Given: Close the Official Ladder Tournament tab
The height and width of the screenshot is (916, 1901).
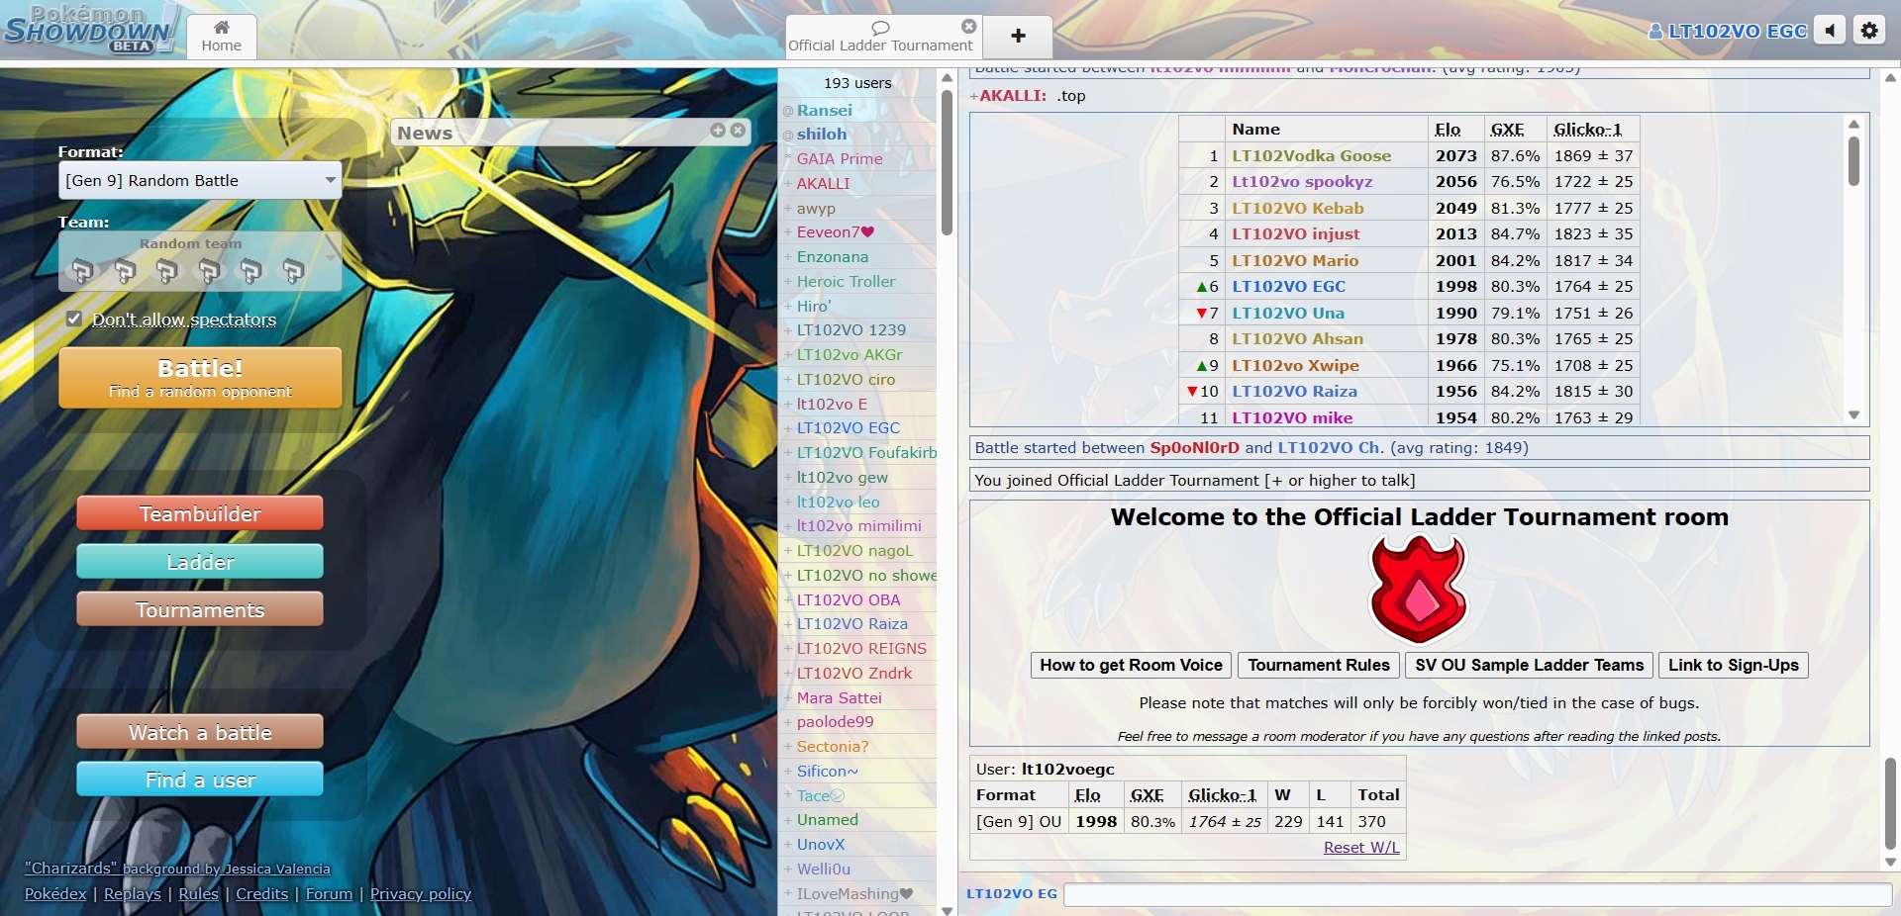Looking at the screenshot, I should click(969, 27).
